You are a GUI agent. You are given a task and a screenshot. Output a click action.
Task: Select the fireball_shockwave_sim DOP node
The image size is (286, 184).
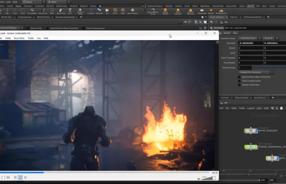pos(251,147)
